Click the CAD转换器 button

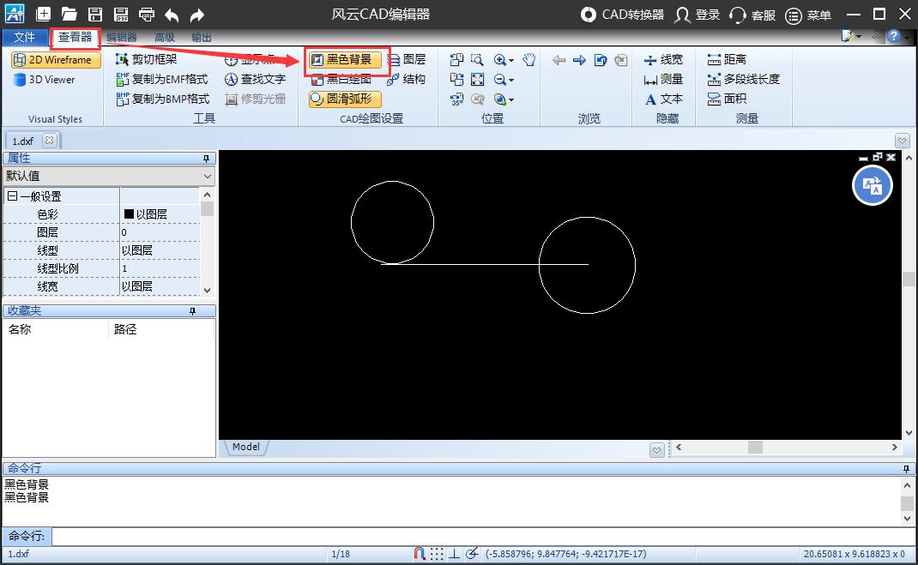[635, 14]
